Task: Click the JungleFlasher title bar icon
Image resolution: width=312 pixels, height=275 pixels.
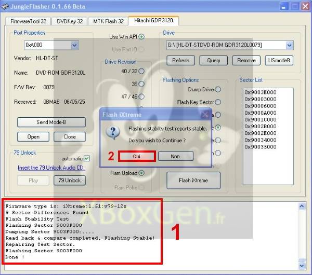Action: tap(5, 7)
